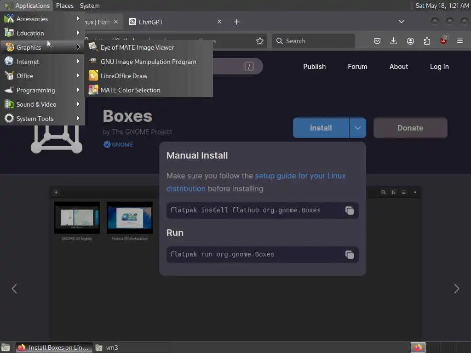Image resolution: width=471 pixels, height=353 pixels.
Task: Click the Graphics menu icon
Action: pos(9,47)
